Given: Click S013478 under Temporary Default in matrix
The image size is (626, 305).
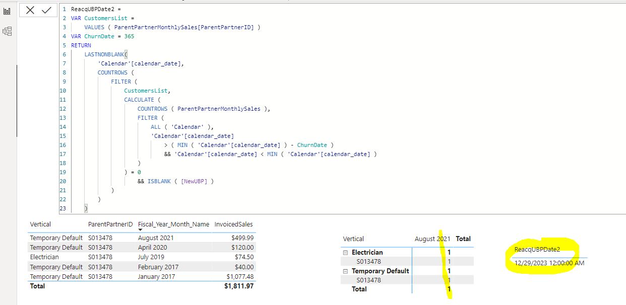Looking at the screenshot, I should tap(369, 280).
